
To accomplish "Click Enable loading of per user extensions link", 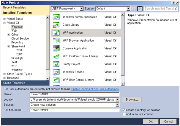I will click(95, 89).
